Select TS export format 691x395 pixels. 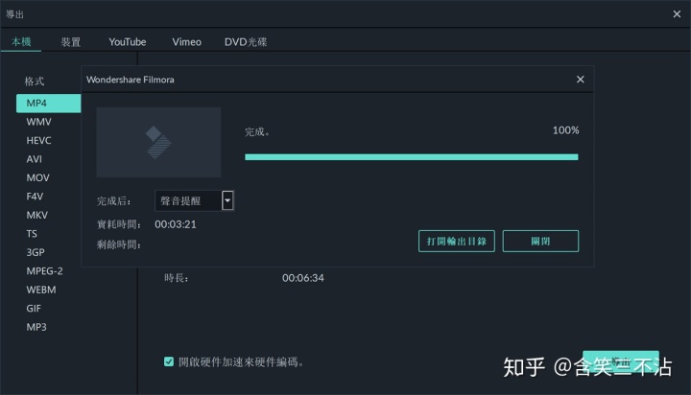coord(32,234)
